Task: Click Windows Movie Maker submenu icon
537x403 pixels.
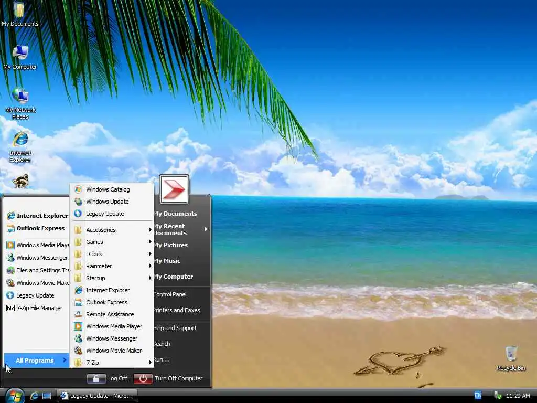Action: coord(78,350)
